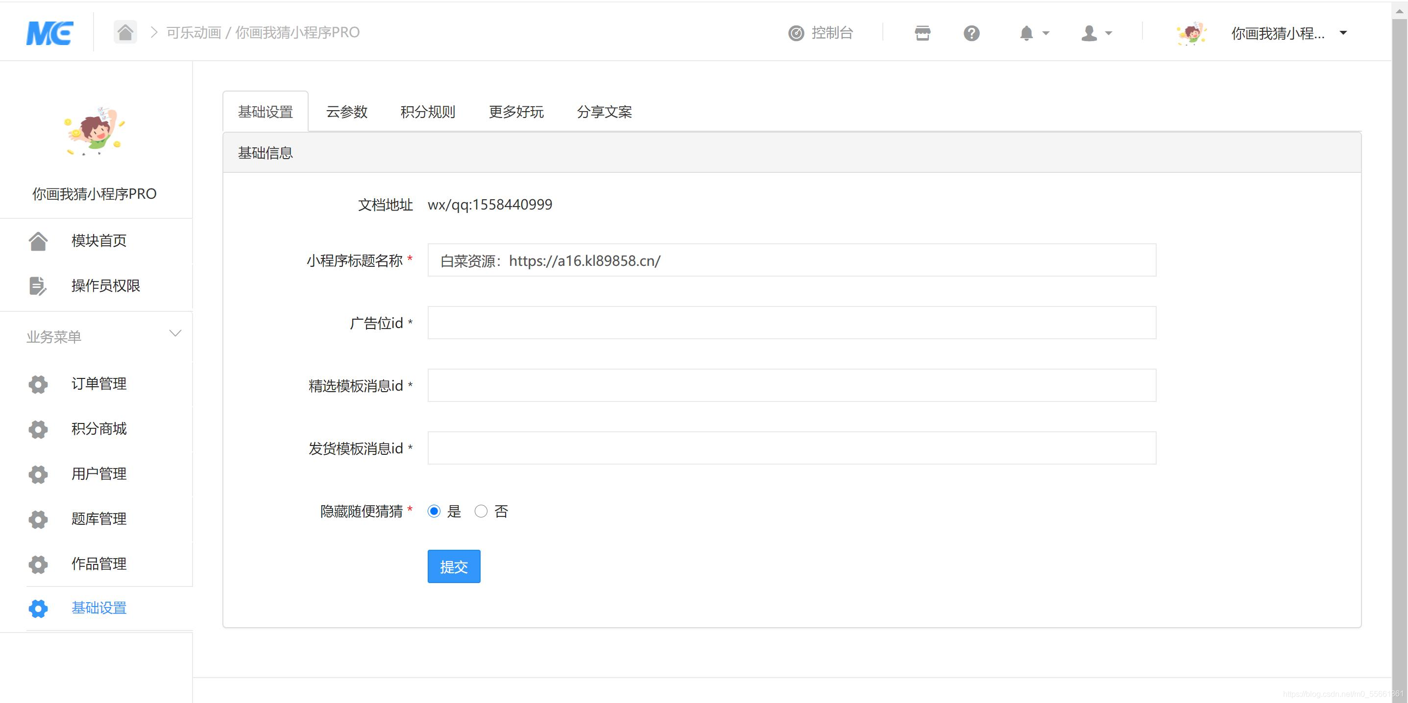Open the help question mark icon
Viewport: 1408px width, 703px height.
point(971,33)
